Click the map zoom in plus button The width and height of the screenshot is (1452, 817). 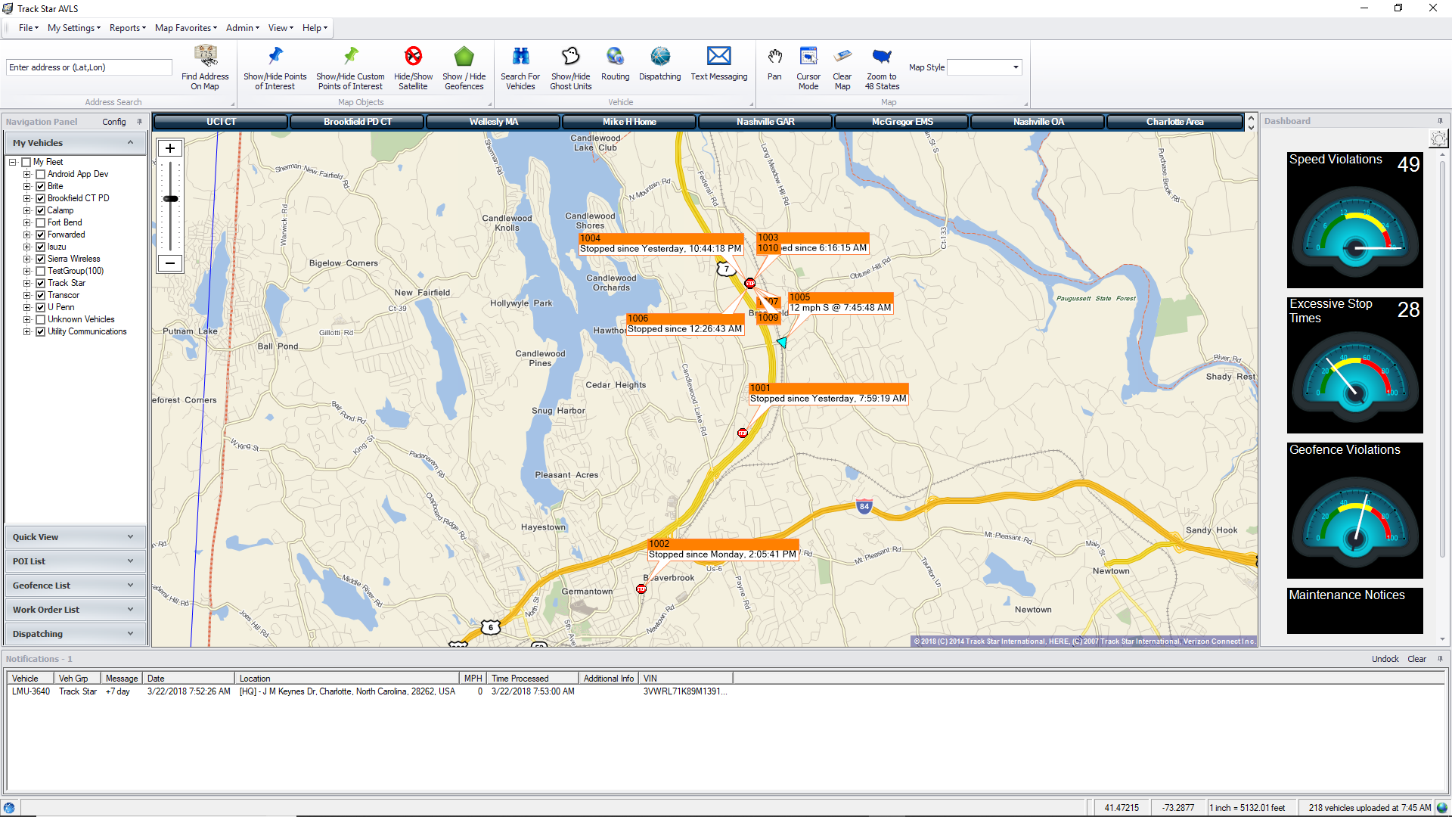[x=170, y=148]
